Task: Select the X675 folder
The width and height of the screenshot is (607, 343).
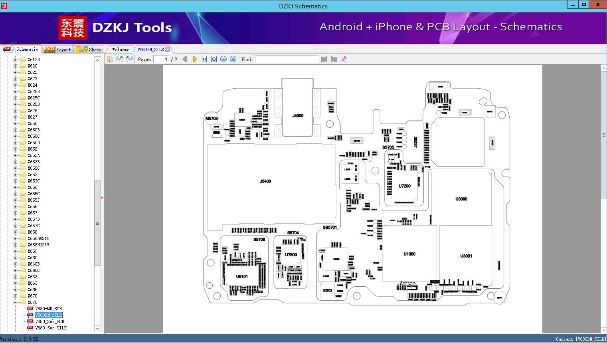Action: click(x=32, y=302)
